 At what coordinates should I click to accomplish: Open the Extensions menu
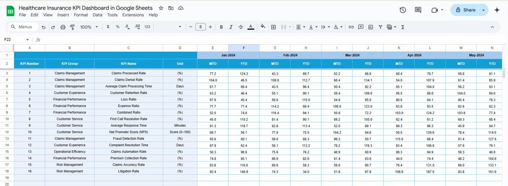(x=133, y=15)
